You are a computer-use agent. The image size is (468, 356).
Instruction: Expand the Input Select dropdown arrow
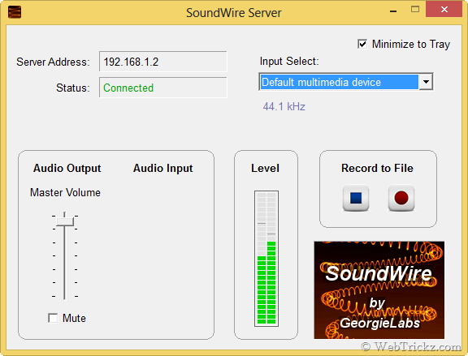426,82
